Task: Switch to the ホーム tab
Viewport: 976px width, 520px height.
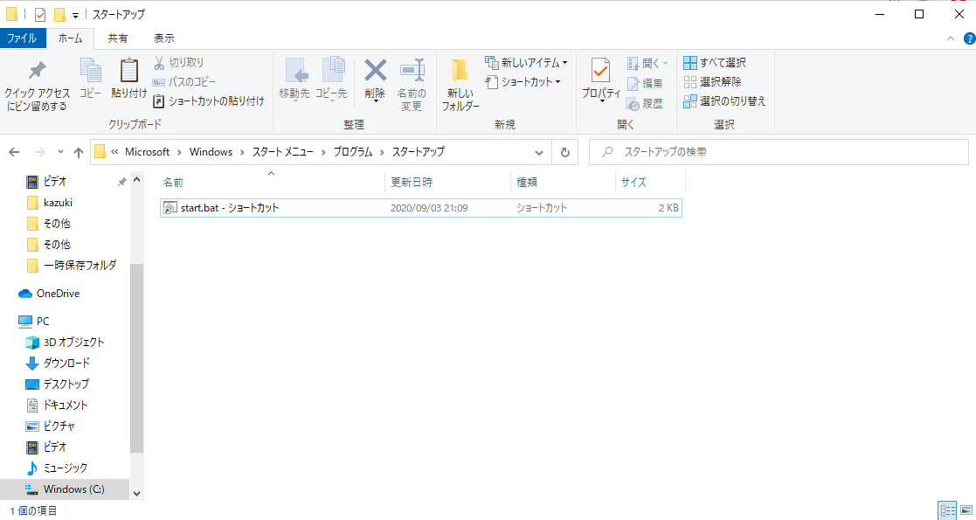Action: [x=70, y=38]
